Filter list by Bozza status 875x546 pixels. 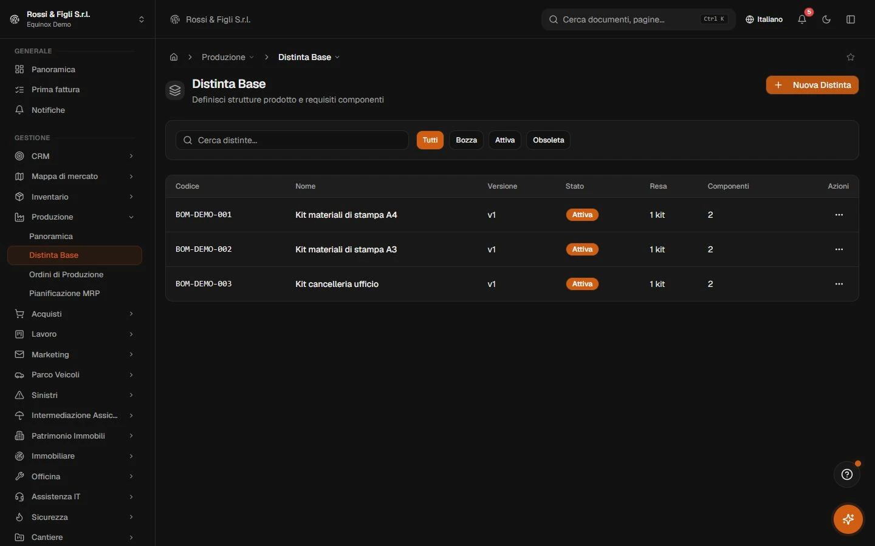(x=467, y=140)
